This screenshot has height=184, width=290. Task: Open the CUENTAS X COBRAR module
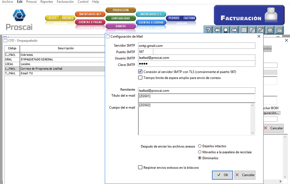tap(151, 22)
